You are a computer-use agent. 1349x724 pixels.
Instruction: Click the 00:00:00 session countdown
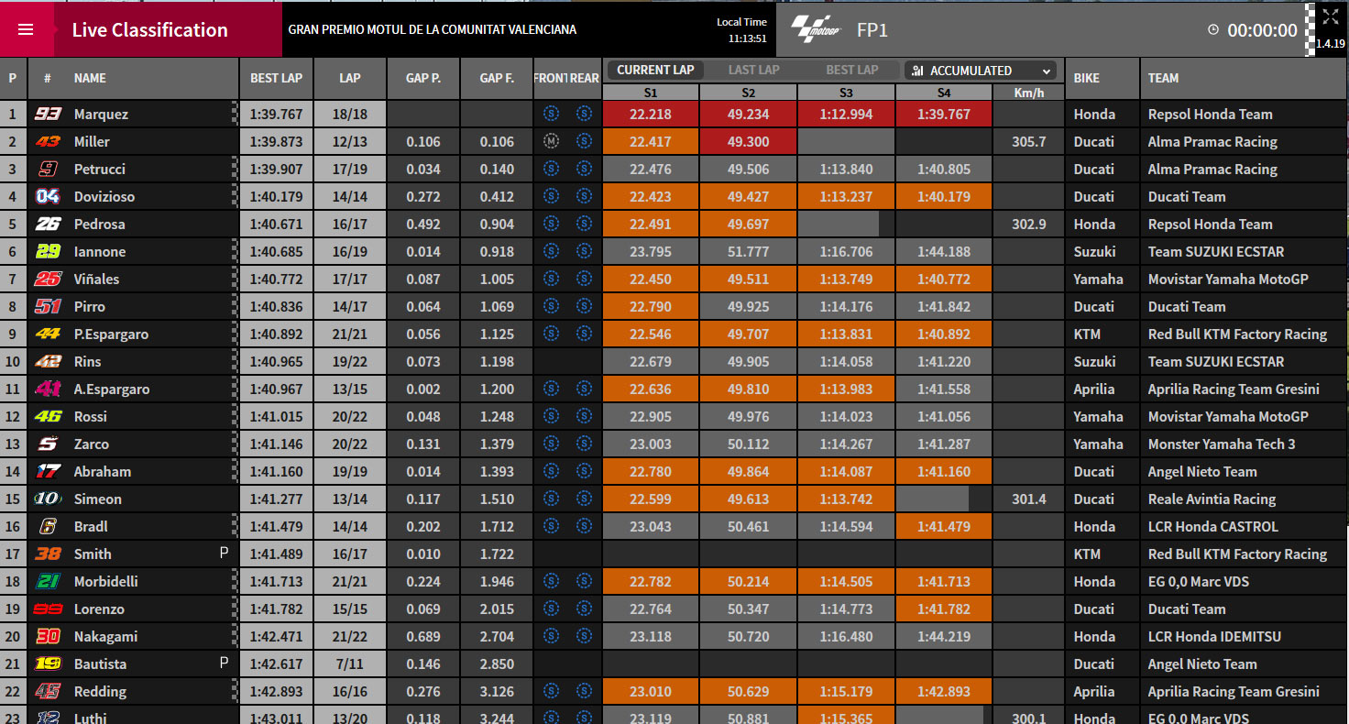click(1262, 30)
